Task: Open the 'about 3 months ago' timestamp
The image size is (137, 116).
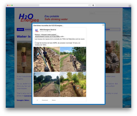Action: 45,32
